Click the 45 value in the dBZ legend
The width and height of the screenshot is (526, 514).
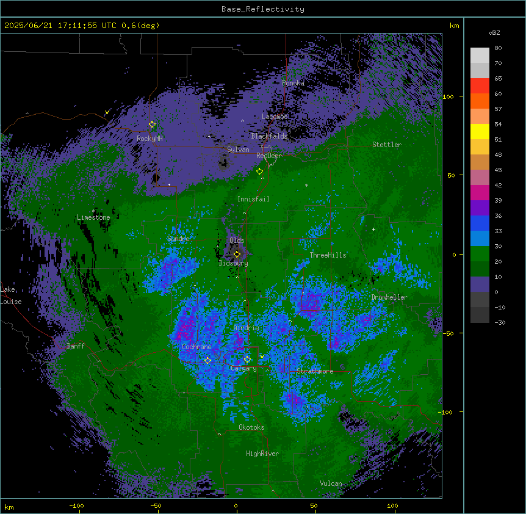pos(498,170)
